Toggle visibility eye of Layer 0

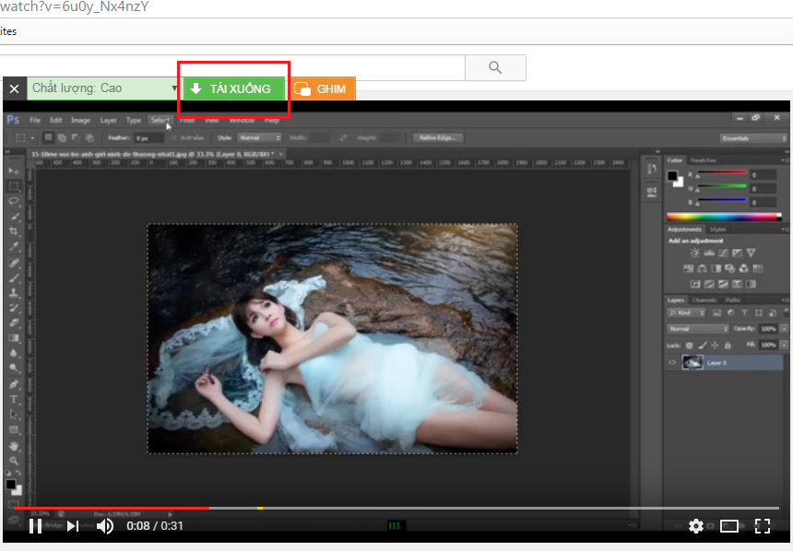point(672,363)
